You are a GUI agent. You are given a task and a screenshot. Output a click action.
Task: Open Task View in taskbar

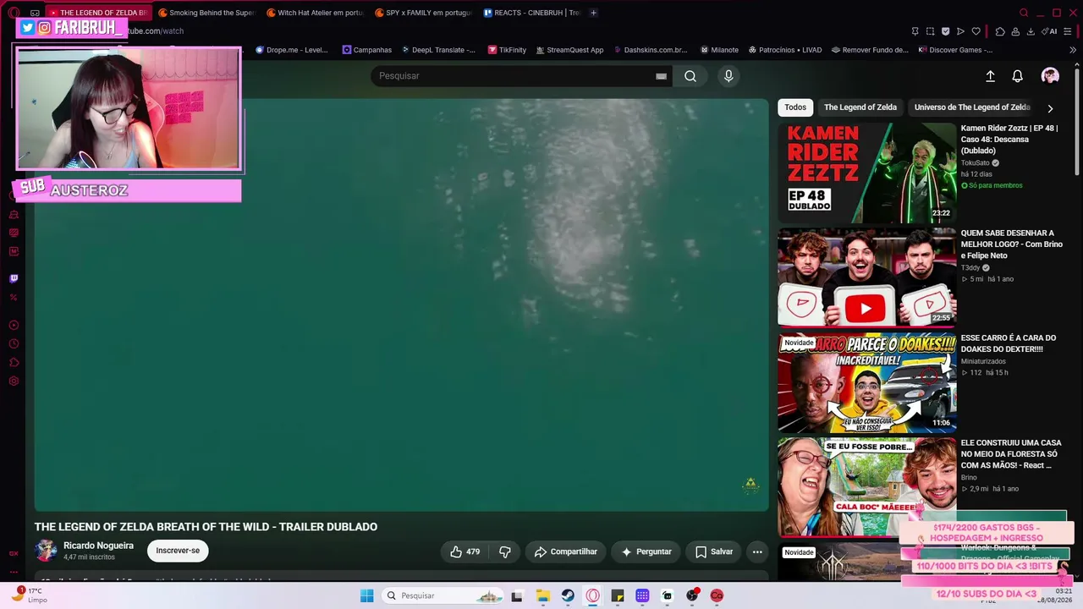click(x=517, y=595)
